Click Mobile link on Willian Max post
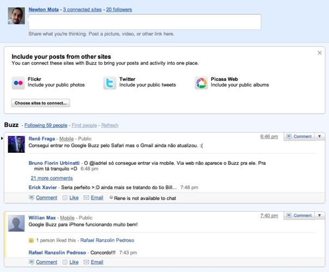 point(68,218)
